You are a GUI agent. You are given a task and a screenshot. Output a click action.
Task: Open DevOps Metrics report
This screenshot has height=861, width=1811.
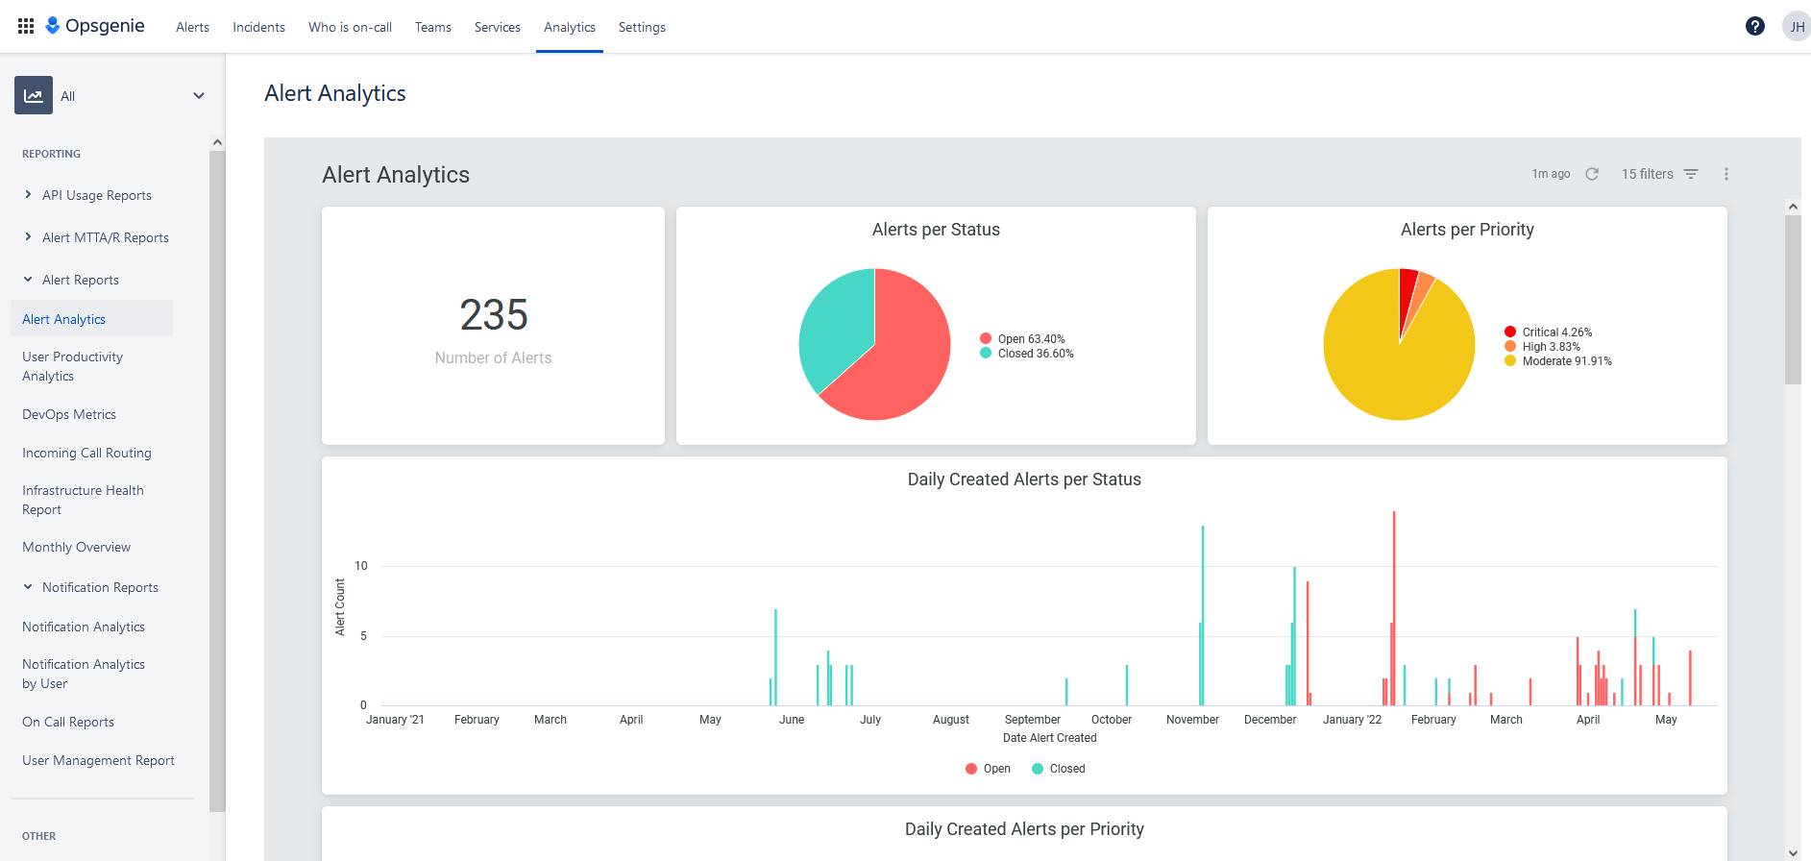coord(69,414)
